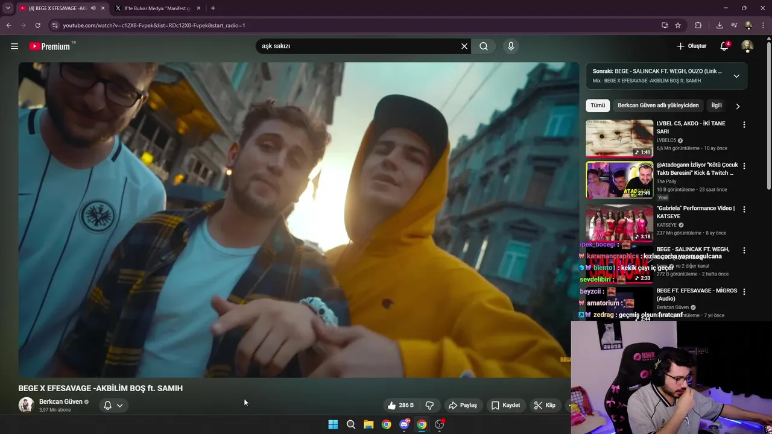Open Chrome three-dot menu
This screenshot has height=434, width=772.
point(763,25)
